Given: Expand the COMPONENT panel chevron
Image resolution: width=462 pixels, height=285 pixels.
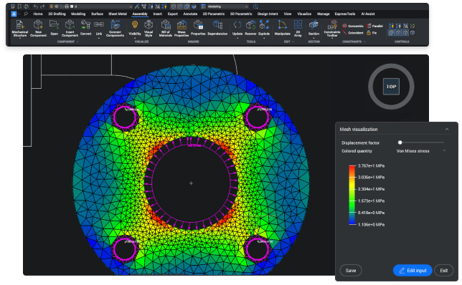Looking at the screenshot, I should tap(77, 42).
